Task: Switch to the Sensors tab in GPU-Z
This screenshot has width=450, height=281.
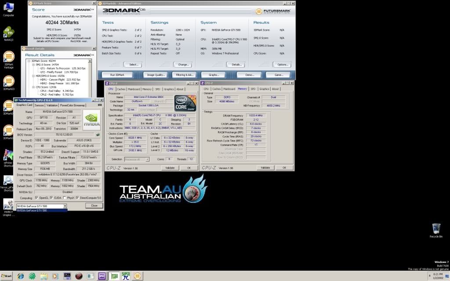Action: (x=39, y=105)
